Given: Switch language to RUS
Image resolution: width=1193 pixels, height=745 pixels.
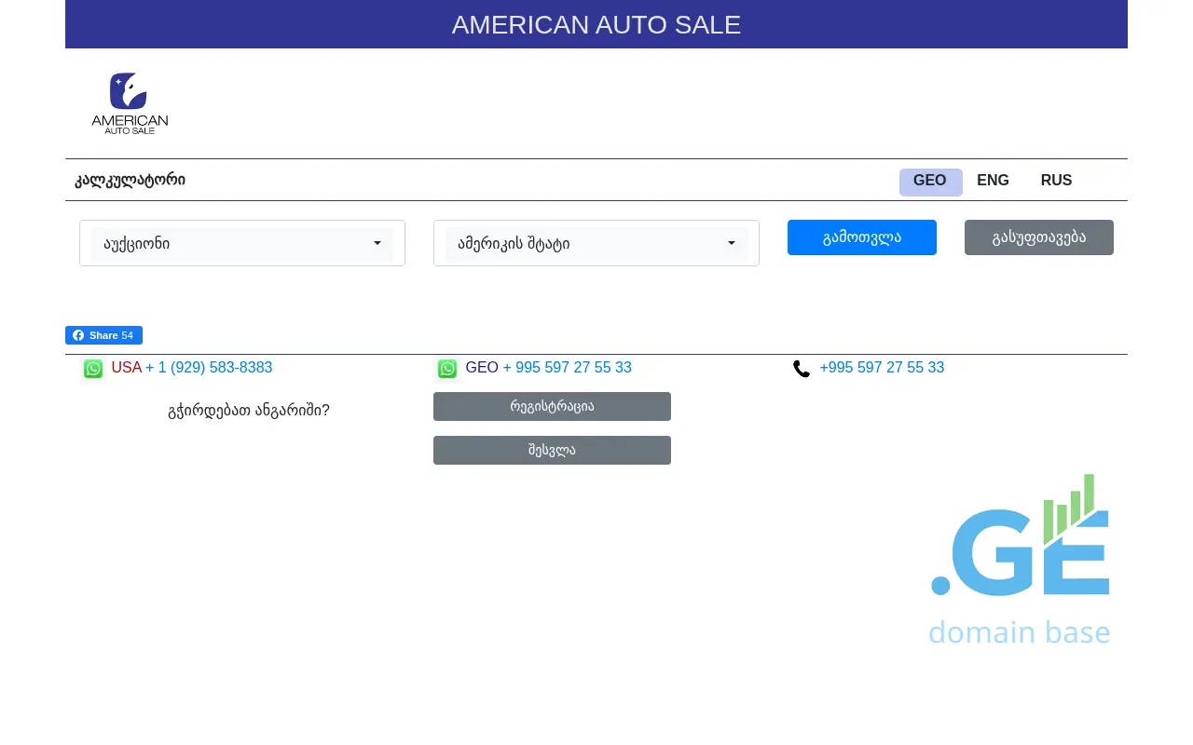Looking at the screenshot, I should pos(1056,182).
